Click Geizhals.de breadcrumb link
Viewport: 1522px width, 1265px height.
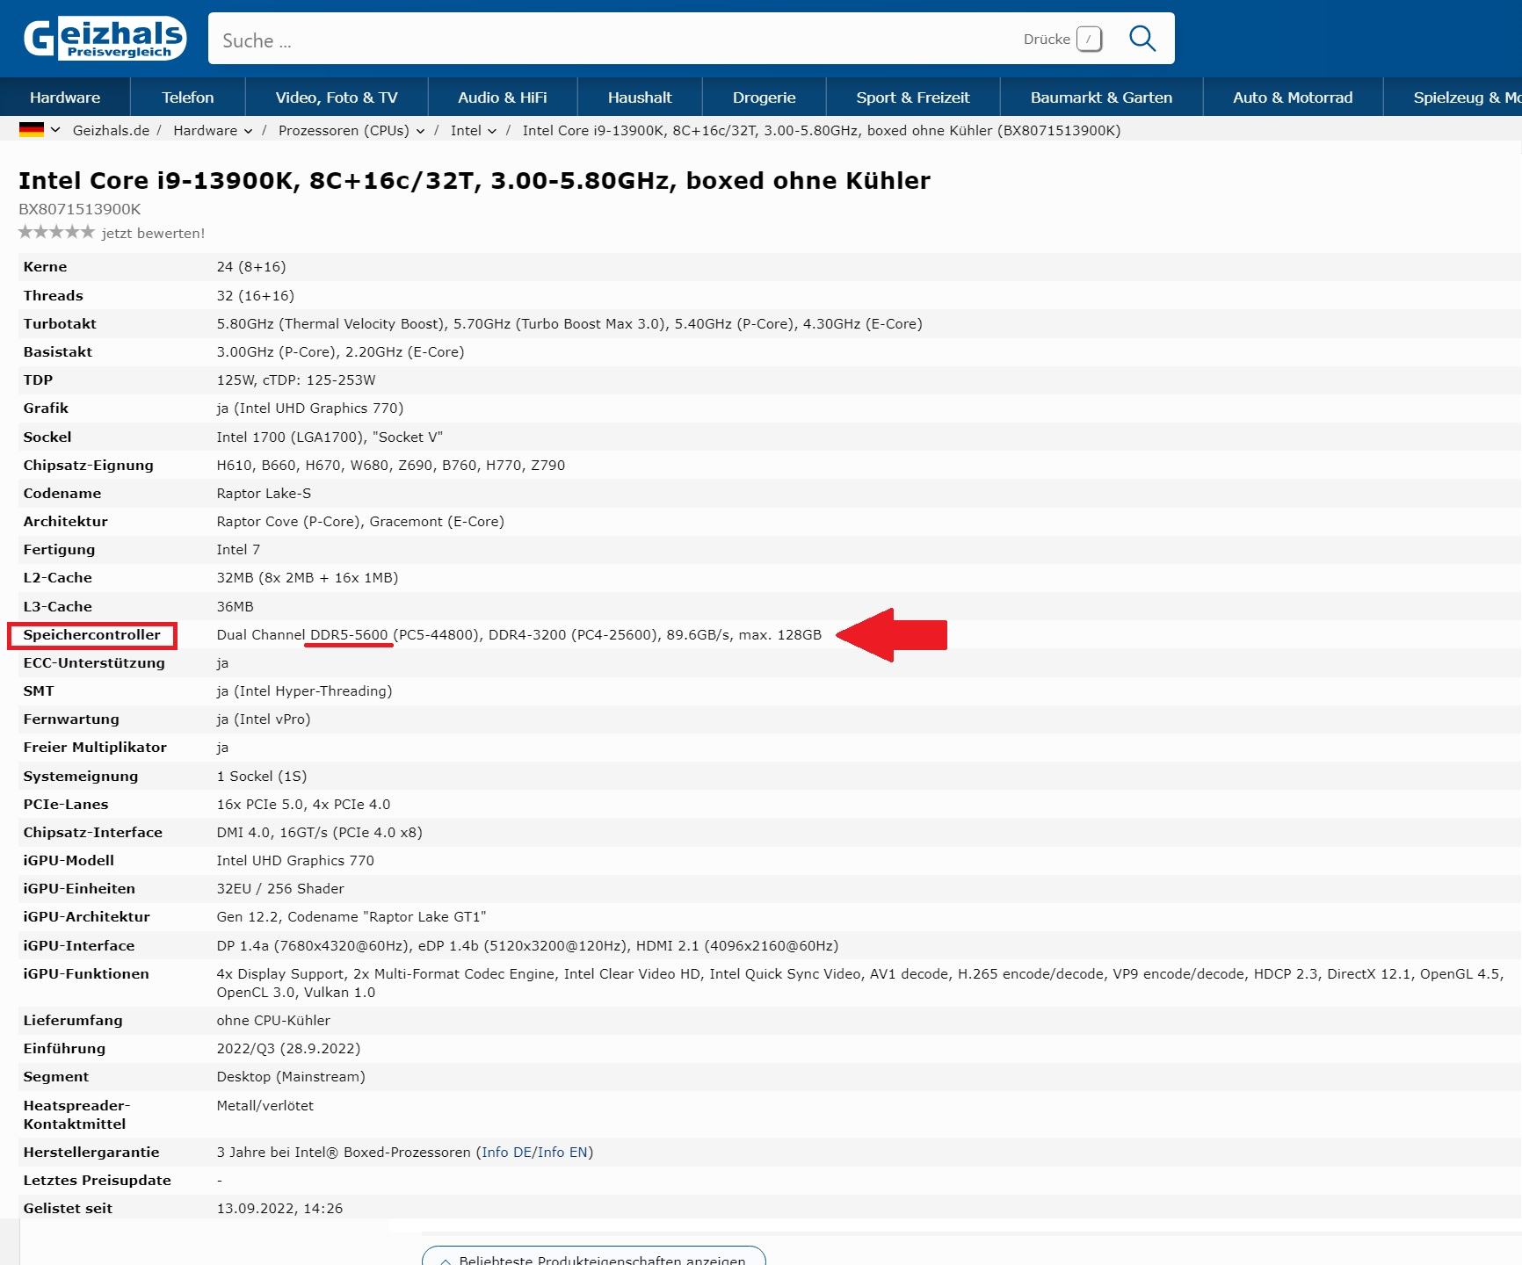coord(111,131)
